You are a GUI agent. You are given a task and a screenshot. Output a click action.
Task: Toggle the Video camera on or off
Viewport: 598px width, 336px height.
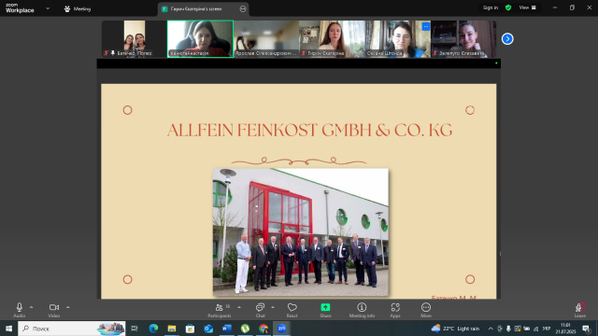54,307
